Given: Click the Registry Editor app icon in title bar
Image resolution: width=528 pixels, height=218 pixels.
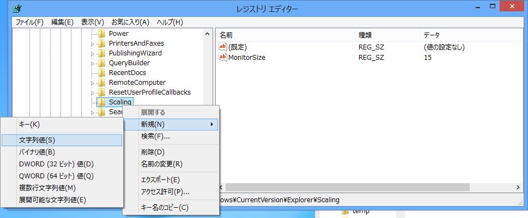Looking at the screenshot, I should pyautogui.click(x=17, y=8).
